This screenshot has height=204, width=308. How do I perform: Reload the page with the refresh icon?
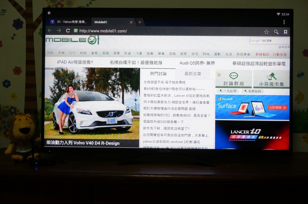[68, 31]
